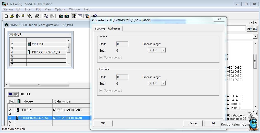The height and width of the screenshot is (133, 260).
Task: Click the Order number column header
Action: click(x=71, y=101)
